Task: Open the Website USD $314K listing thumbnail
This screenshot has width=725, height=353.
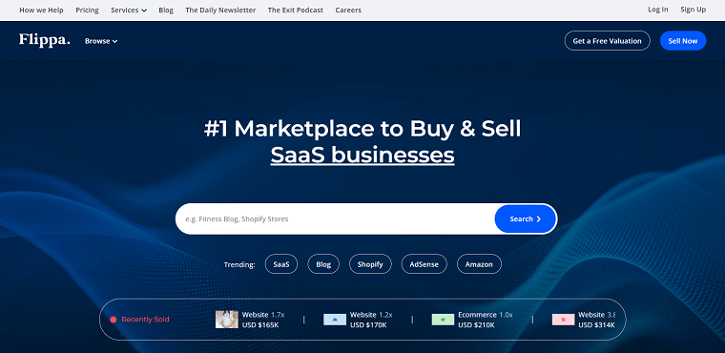Action: (563, 320)
